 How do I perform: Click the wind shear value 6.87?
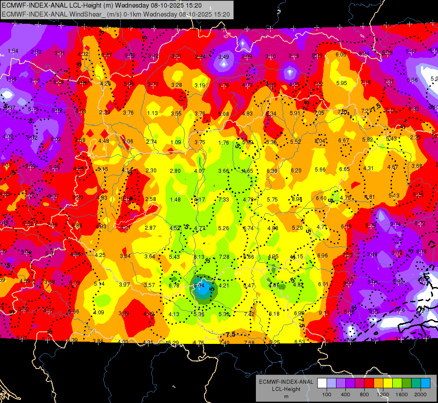[x=106, y=55]
